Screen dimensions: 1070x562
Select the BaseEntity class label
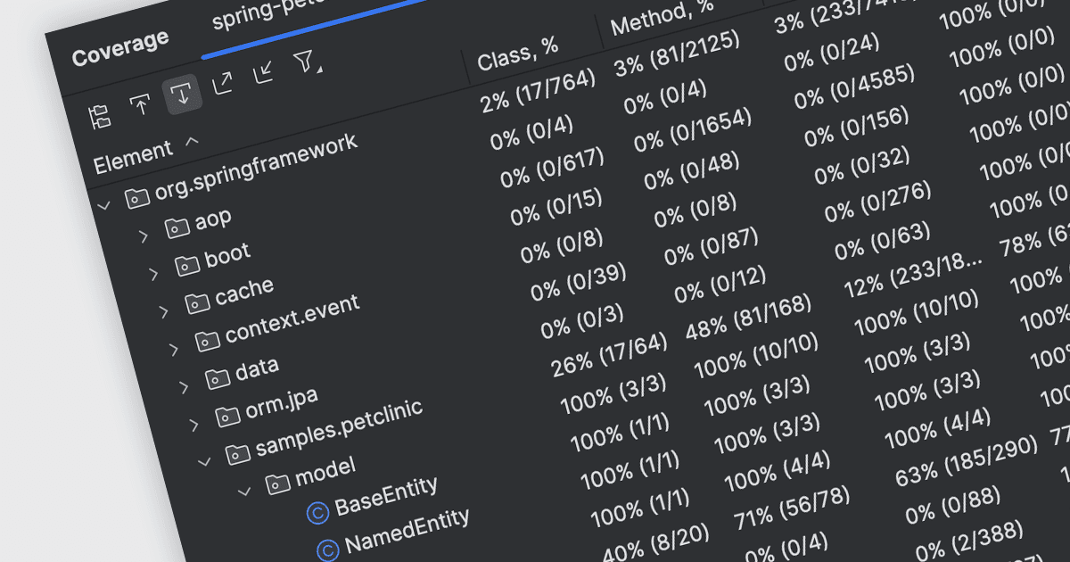(386, 497)
